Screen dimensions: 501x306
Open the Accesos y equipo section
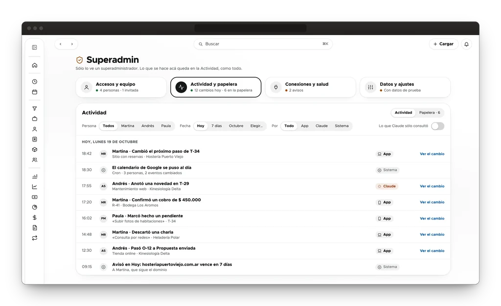click(121, 87)
